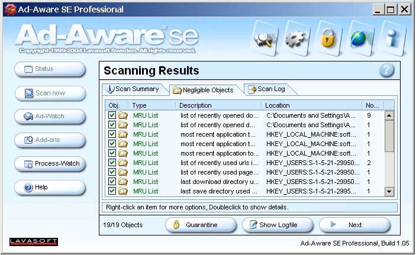Uncheck the 'list of recently used page' row
This screenshot has width=416, height=255.
tap(112, 172)
